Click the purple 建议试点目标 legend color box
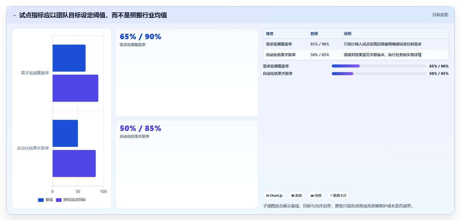 coord(59,200)
